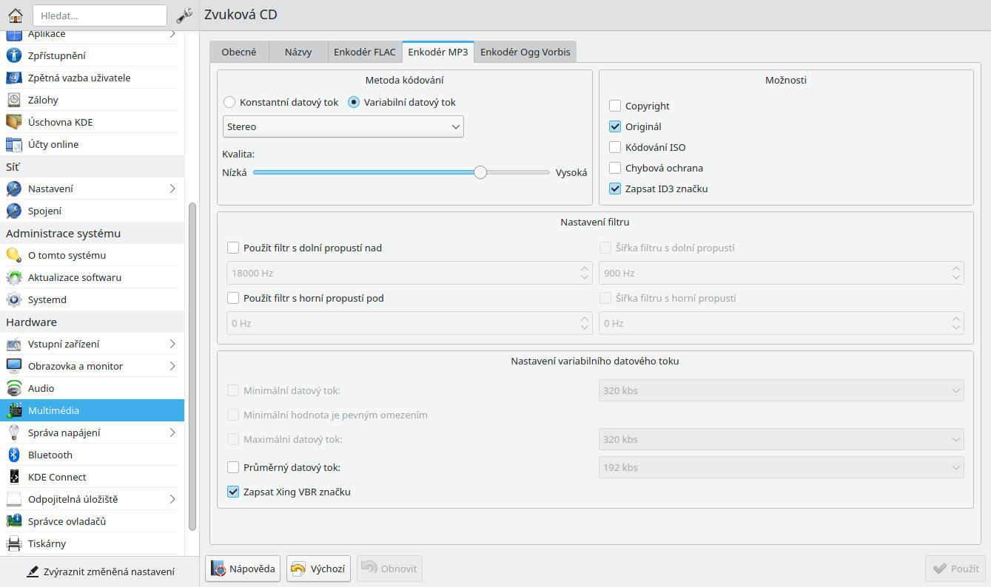
Task: Enable the Copyright checkbox
Action: [615, 106]
